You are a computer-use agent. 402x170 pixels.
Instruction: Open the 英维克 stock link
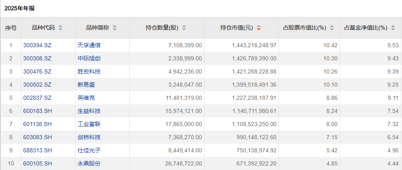click(x=86, y=98)
